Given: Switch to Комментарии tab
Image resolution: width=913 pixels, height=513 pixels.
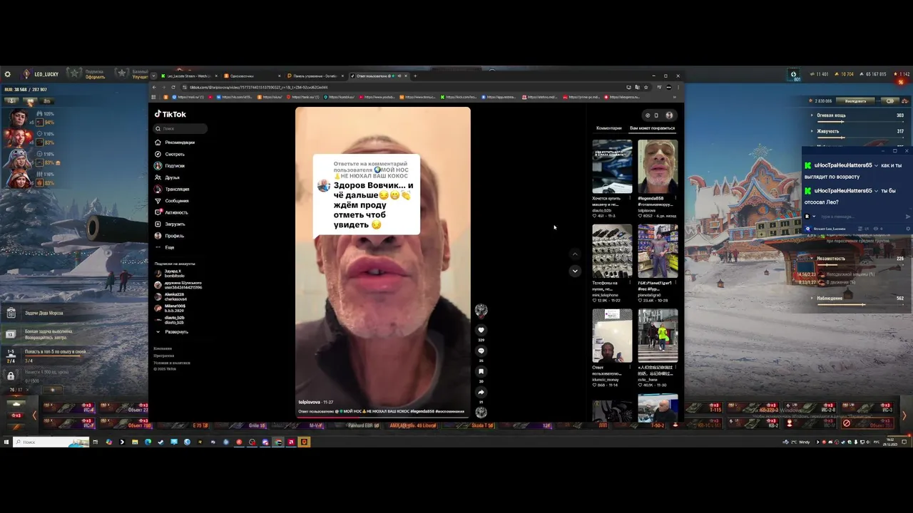Looking at the screenshot, I should pos(609,128).
